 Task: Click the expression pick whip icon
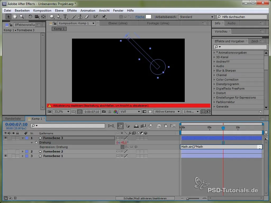click(x=132, y=147)
